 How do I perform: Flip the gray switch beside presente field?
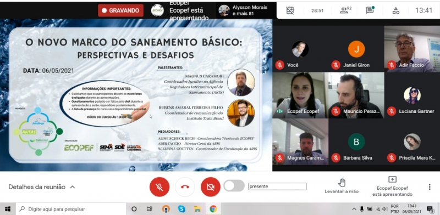[x=234, y=186]
